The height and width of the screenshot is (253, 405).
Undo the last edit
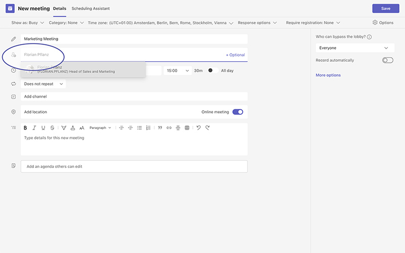point(198,128)
